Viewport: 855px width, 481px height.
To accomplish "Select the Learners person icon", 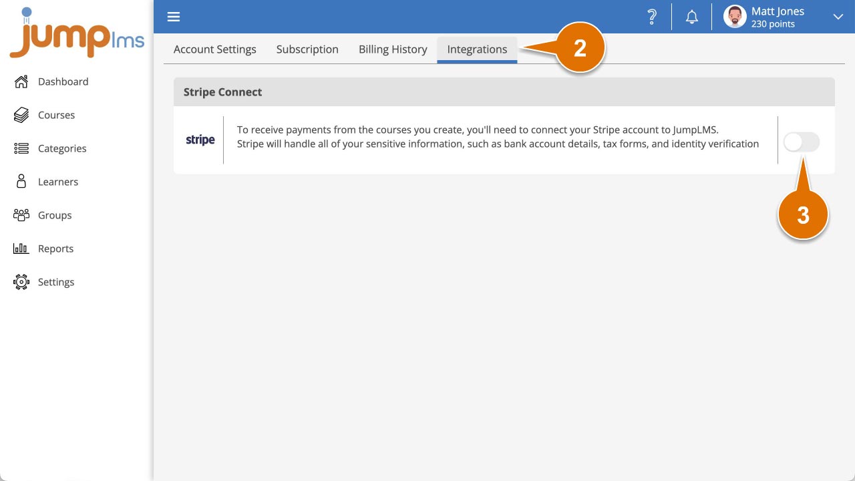I will pyautogui.click(x=21, y=181).
